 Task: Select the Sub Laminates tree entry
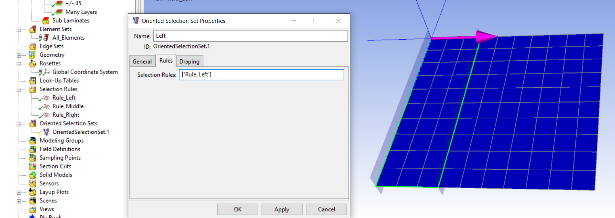coord(71,21)
